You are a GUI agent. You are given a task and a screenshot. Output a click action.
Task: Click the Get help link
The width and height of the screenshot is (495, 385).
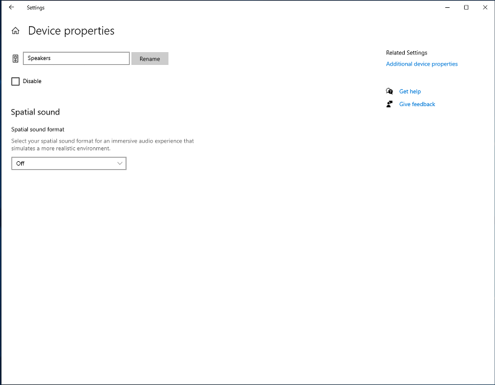[x=410, y=91]
